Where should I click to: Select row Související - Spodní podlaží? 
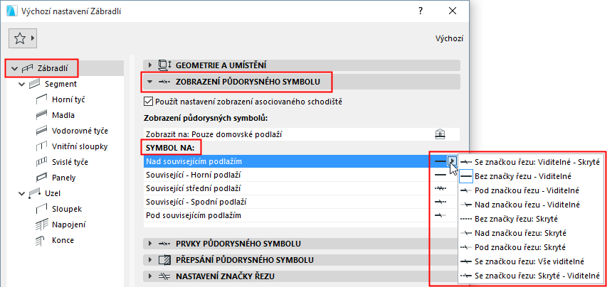coord(301,202)
